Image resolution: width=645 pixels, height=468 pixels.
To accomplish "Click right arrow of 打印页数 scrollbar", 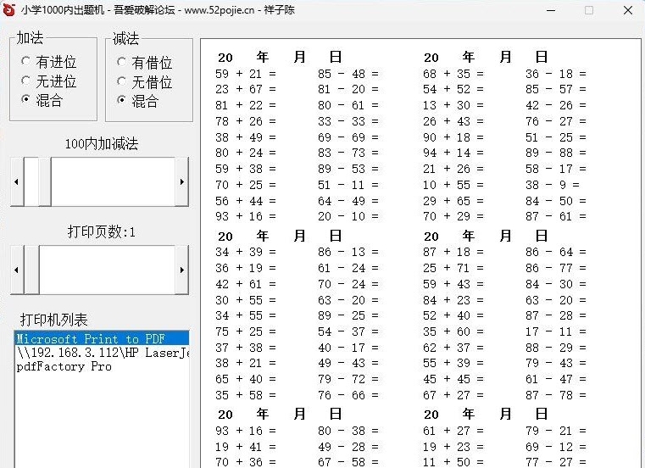I will [182, 270].
